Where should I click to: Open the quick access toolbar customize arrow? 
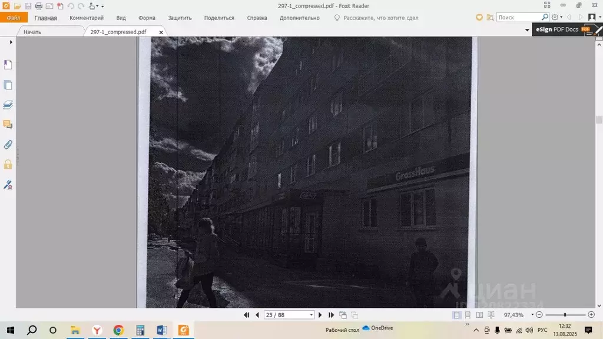tap(102, 6)
